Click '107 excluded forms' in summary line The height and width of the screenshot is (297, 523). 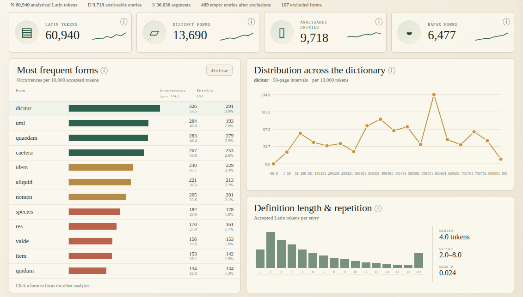click(301, 5)
